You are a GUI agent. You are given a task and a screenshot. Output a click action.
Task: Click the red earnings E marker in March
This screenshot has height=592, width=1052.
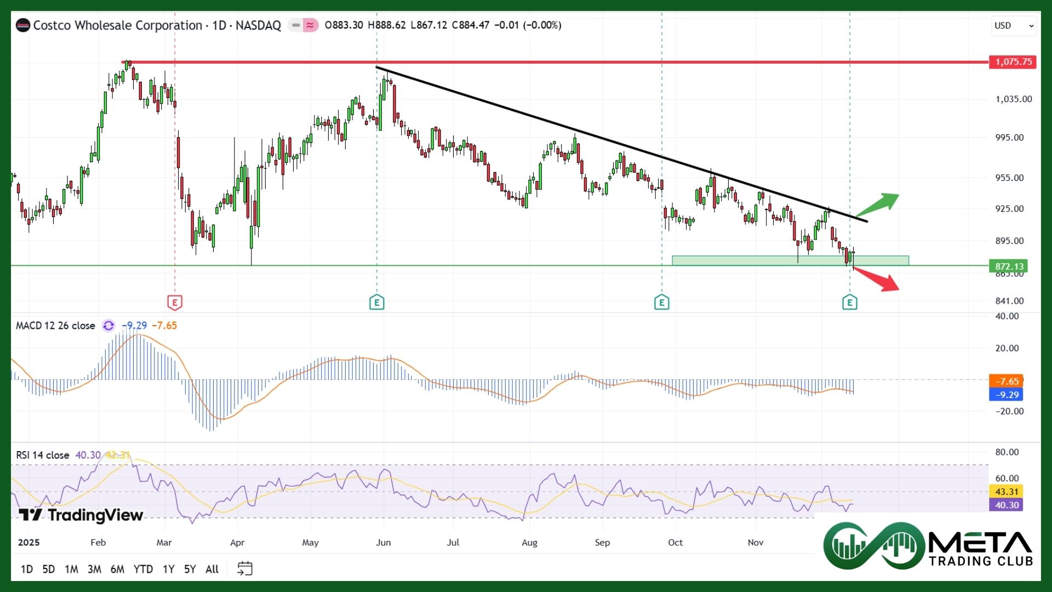pos(175,302)
